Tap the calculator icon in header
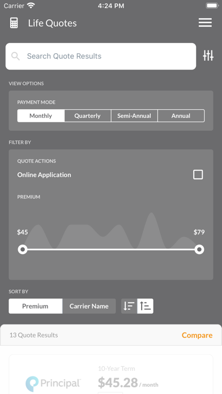Screen dimensions: 222x394 pos(14,23)
